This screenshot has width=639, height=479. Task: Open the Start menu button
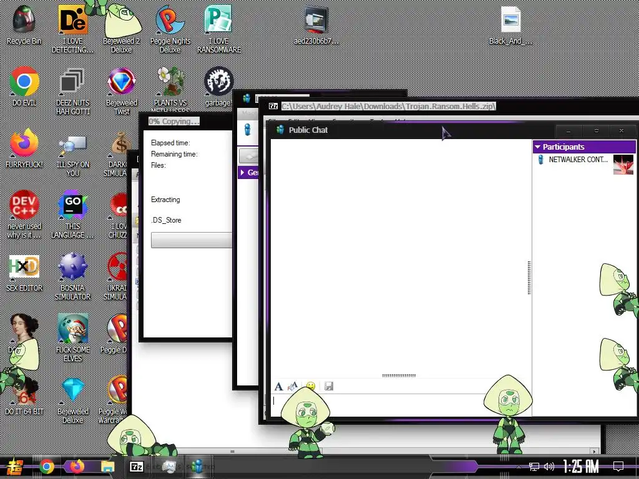coord(15,467)
